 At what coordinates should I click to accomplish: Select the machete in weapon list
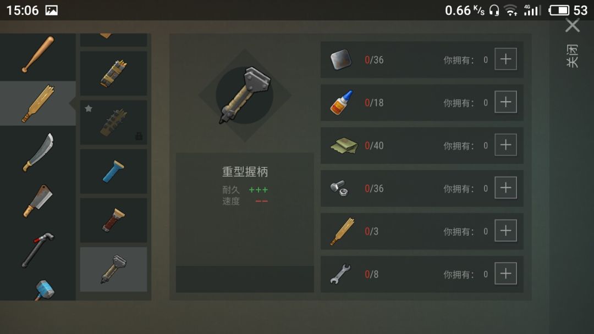tap(38, 152)
